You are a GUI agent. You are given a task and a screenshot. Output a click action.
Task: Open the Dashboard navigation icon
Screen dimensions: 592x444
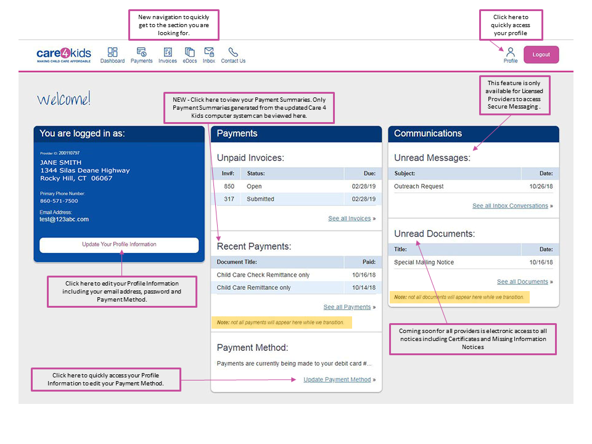coord(112,54)
